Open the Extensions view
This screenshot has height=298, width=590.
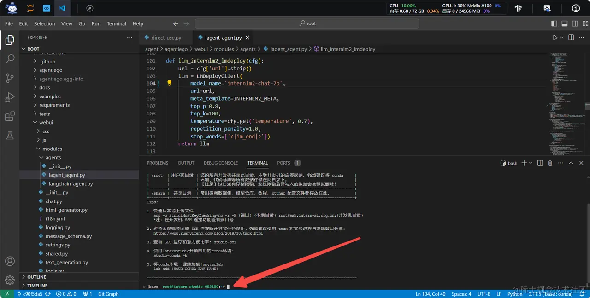coord(10,116)
